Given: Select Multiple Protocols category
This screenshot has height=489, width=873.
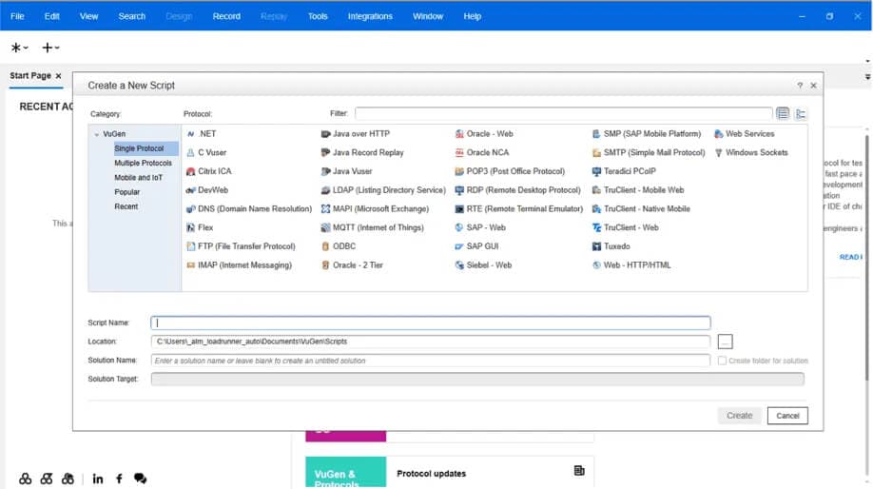Looking at the screenshot, I should [x=143, y=163].
